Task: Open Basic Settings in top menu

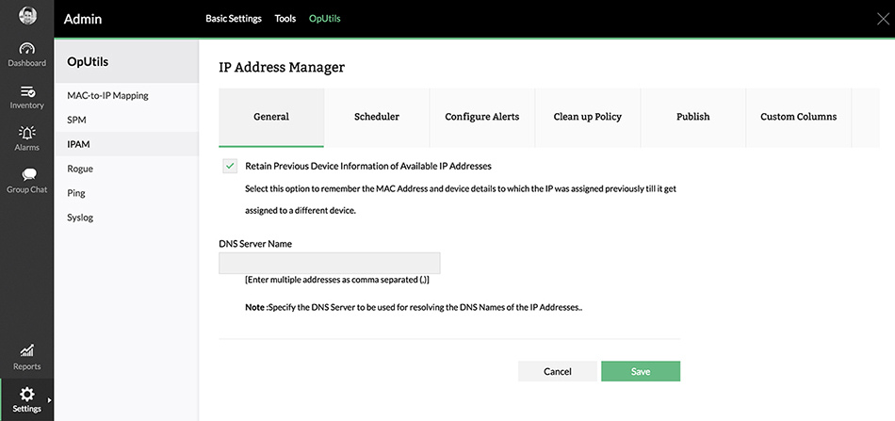Action: coord(234,19)
